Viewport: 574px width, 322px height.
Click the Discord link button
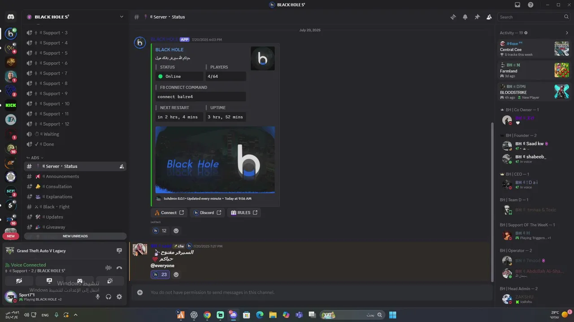coord(207,213)
